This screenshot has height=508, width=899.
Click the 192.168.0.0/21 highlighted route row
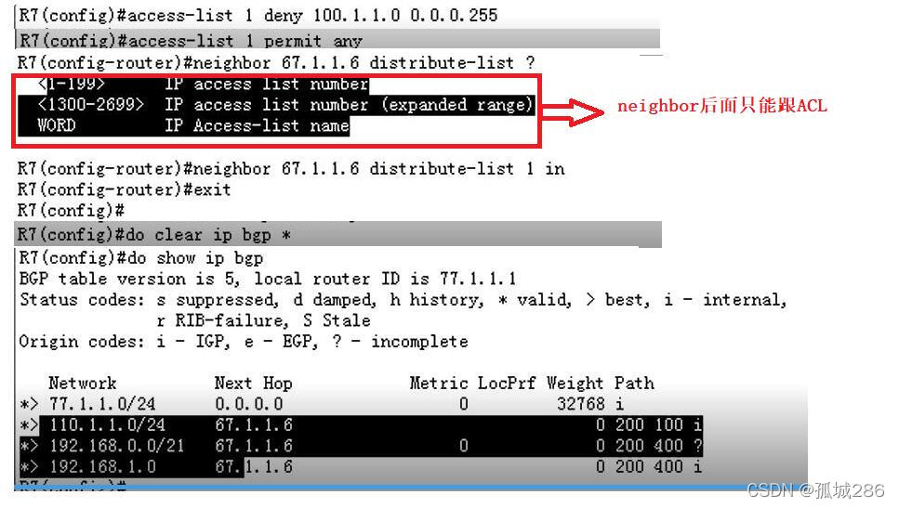(361, 446)
